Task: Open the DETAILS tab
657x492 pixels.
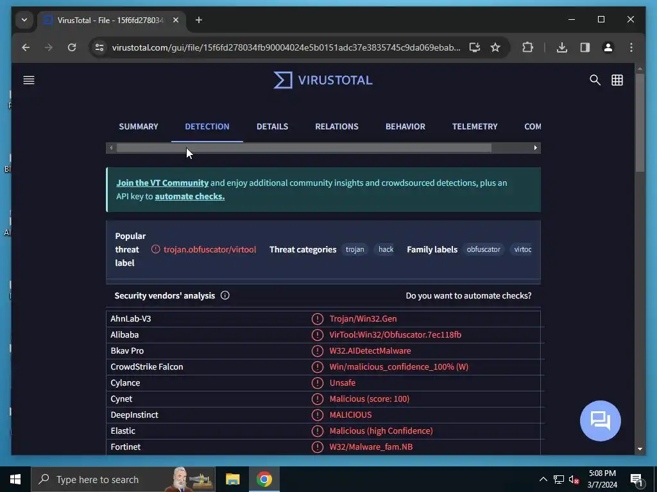Action: pos(272,126)
